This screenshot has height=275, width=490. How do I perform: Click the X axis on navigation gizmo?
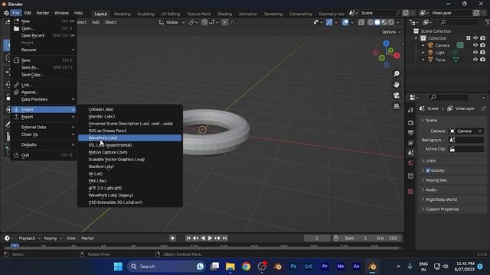click(397, 56)
